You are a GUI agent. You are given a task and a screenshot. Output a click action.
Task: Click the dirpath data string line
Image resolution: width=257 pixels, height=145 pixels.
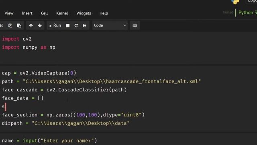tap(65, 123)
